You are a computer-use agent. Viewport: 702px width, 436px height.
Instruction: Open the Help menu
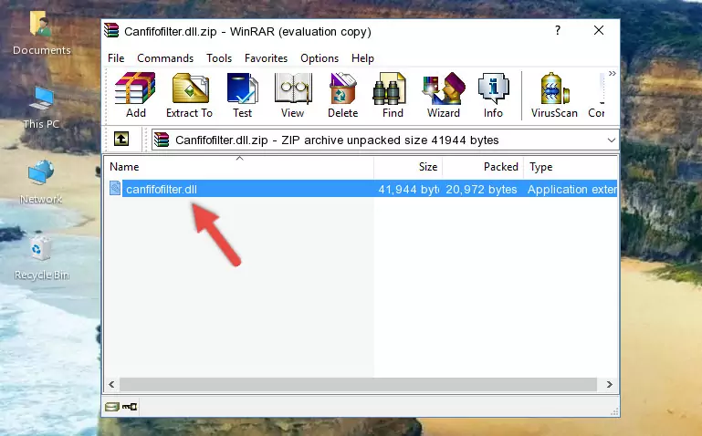362,58
